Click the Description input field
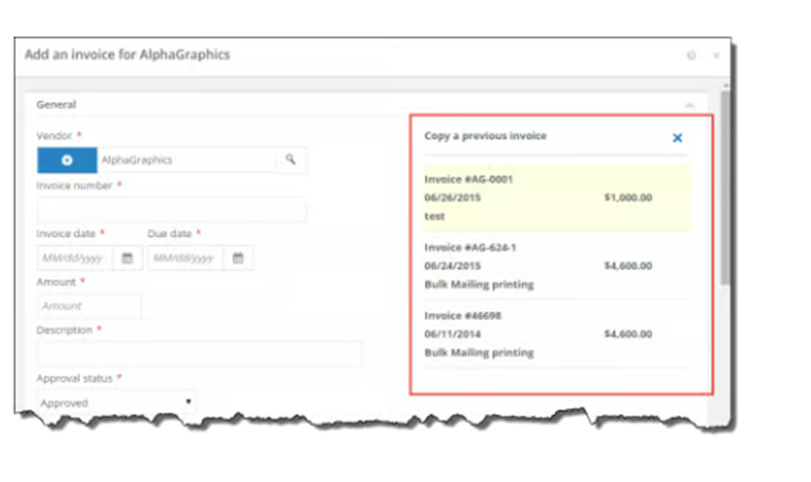Viewport: 811px width, 482px height. [x=200, y=354]
